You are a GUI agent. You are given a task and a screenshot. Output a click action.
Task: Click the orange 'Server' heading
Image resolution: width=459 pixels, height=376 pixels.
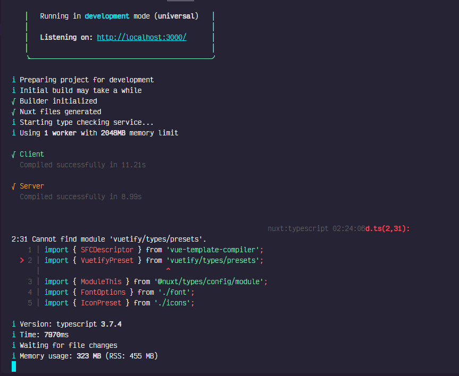(32, 186)
